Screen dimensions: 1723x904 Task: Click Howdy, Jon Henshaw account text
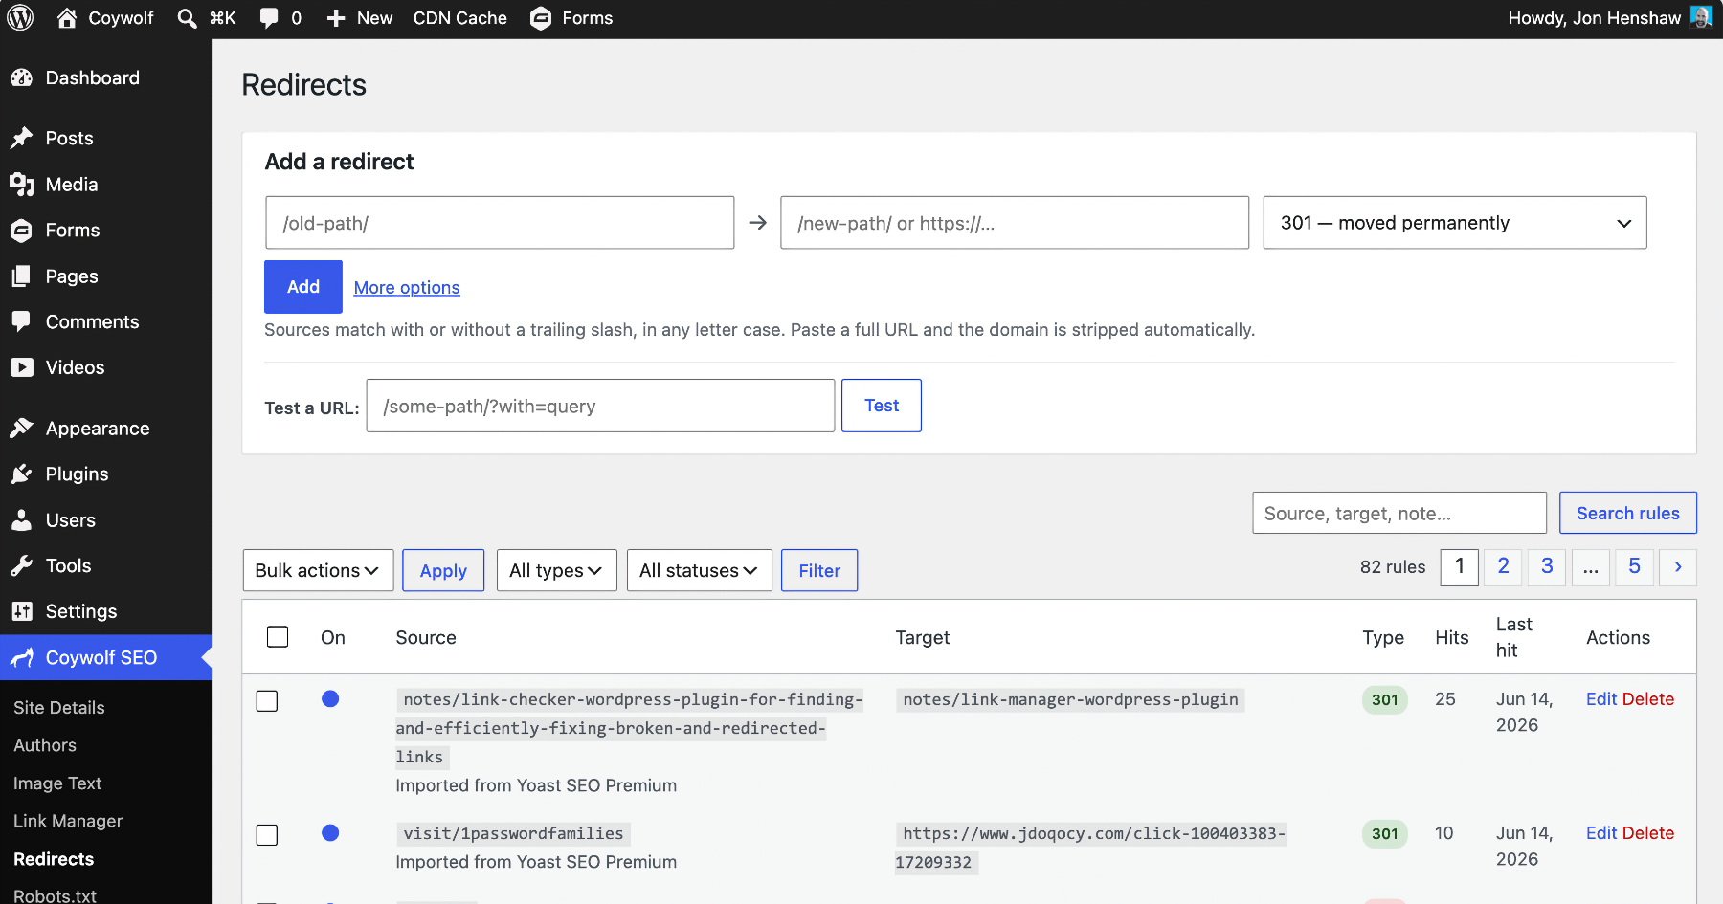(1595, 18)
